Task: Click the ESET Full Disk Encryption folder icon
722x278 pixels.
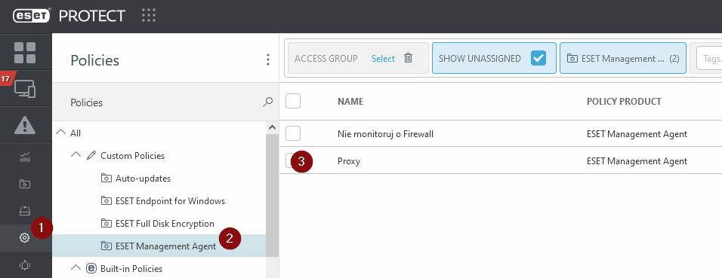Action: point(106,223)
